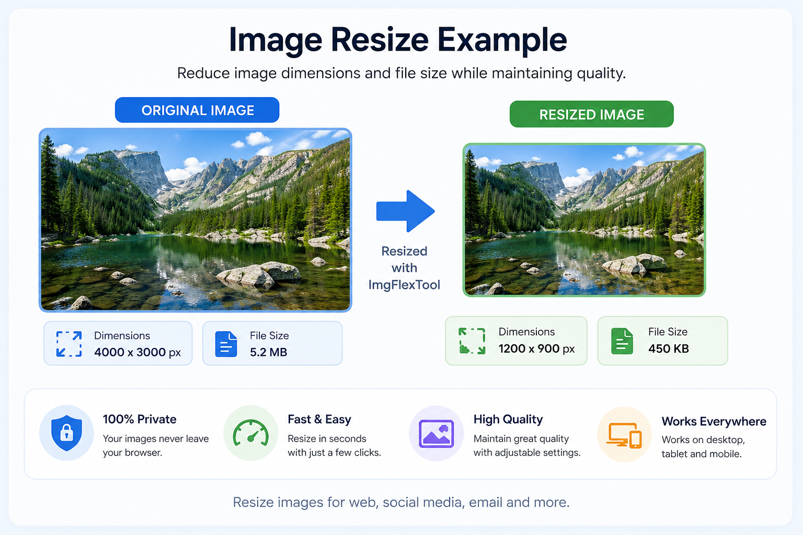This screenshot has width=803, height=535.
Task: Click the green speedometer icon
Action: 251,433
